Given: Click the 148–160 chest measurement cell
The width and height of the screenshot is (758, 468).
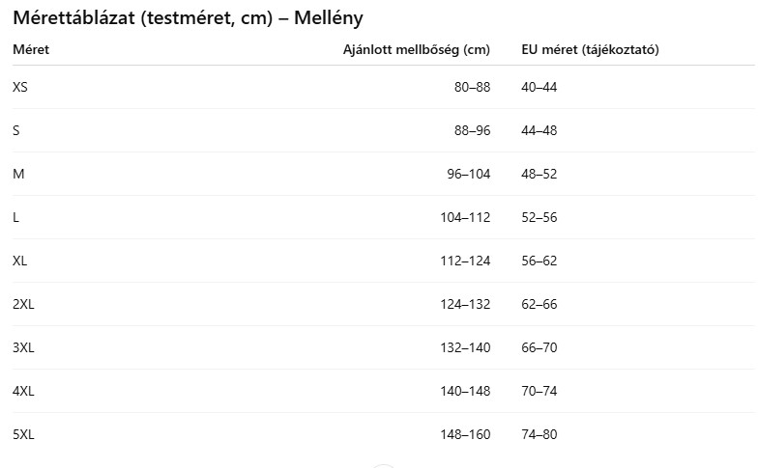Looking at the screenshot, I should 465,434.
